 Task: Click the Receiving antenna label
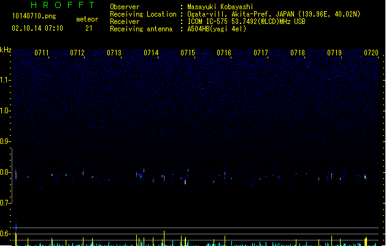point(141,29)
